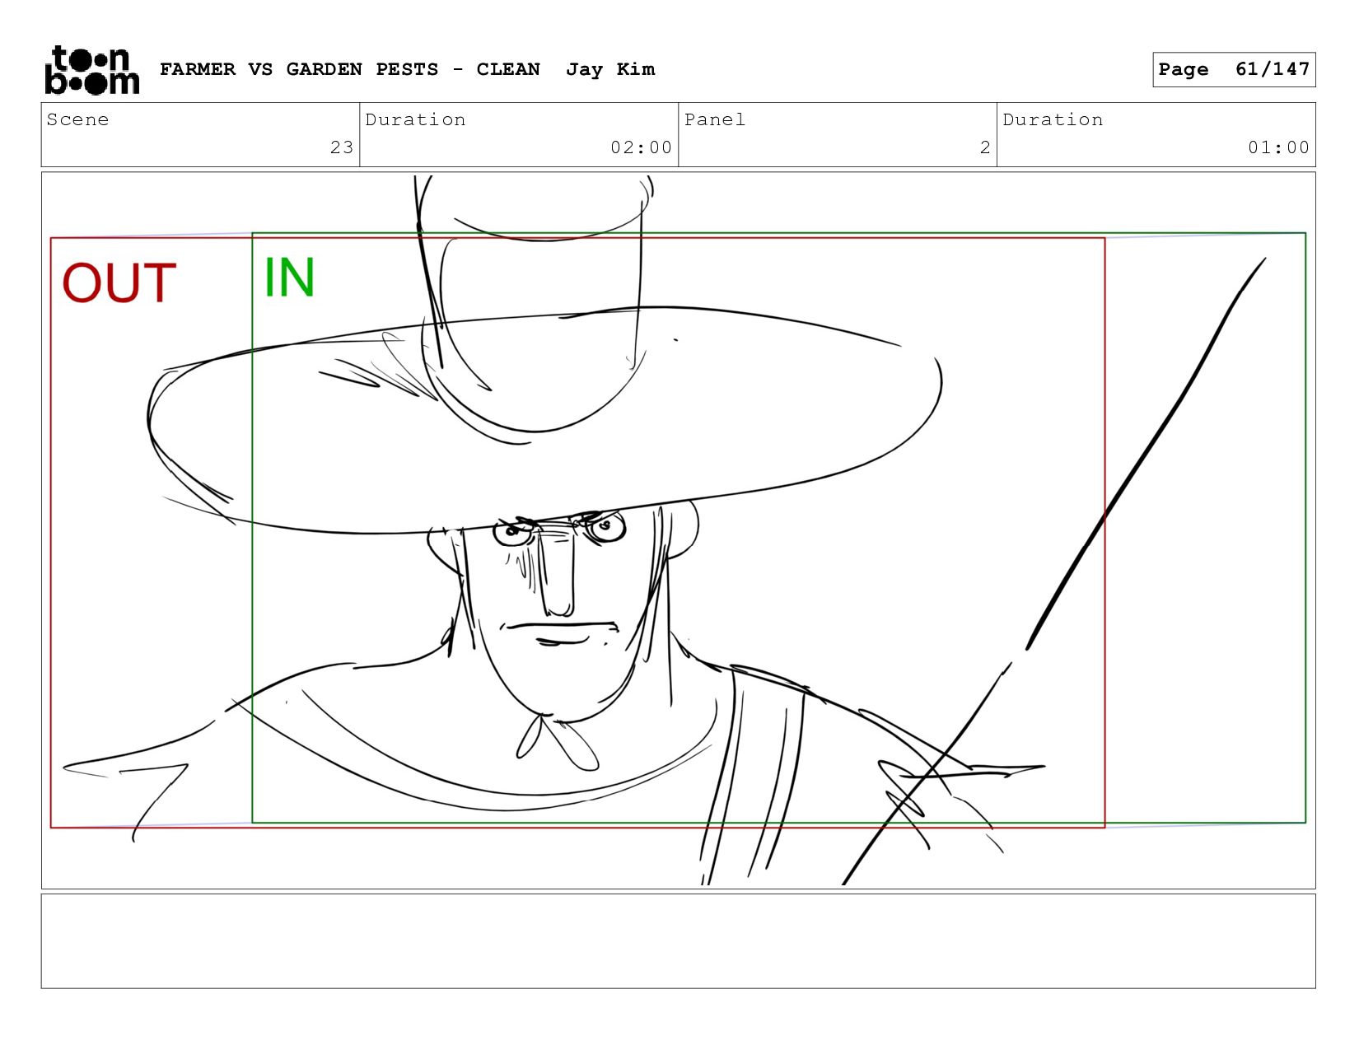Viewport: 1359px width, 1050px height.
Task: Select the panel duration value "01:00"
Action: click(1278, 147)
